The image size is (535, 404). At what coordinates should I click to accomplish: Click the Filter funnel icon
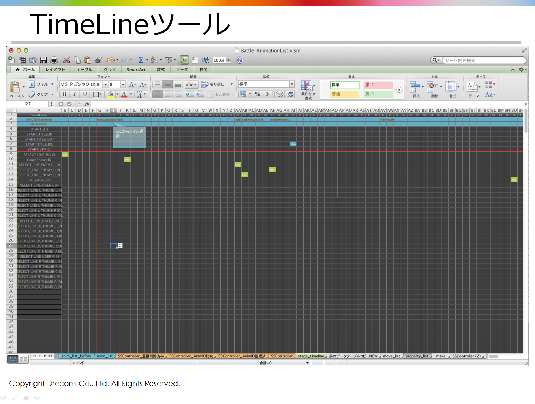(168, 60)
